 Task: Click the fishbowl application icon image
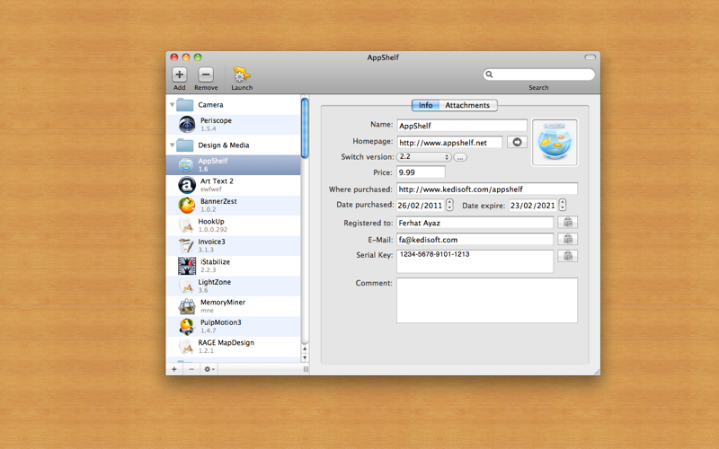pos(555,142)
